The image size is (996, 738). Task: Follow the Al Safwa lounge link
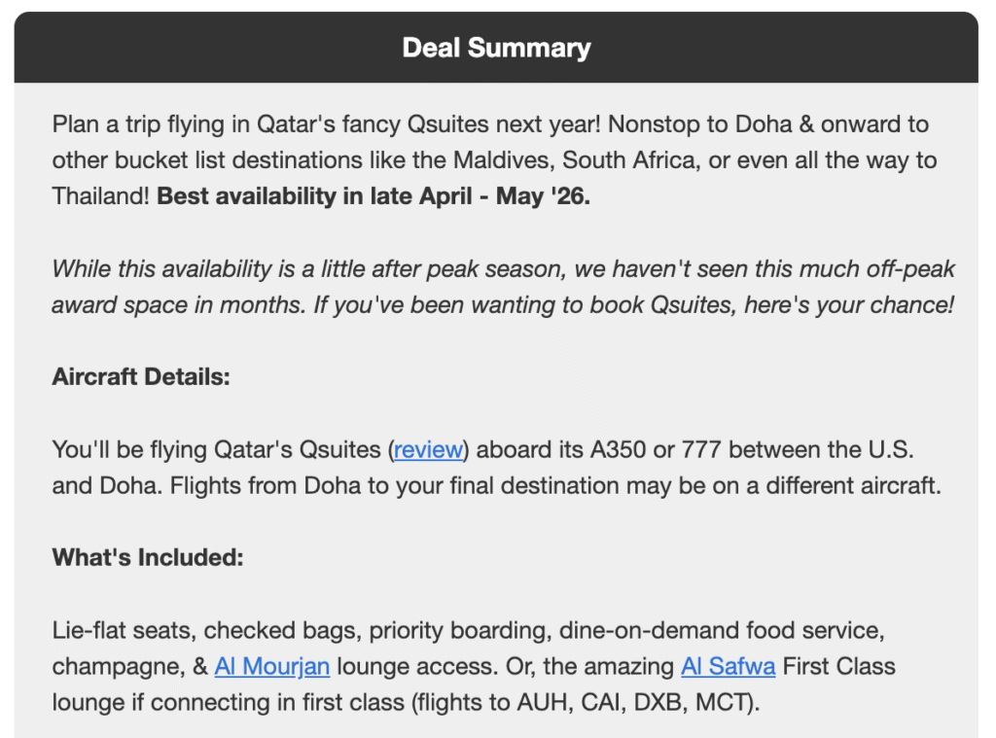click(728, 666)
